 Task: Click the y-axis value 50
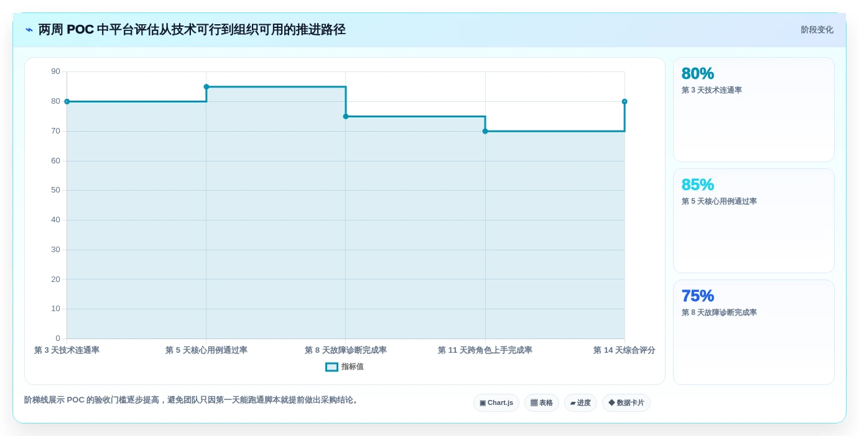(56, 190)
